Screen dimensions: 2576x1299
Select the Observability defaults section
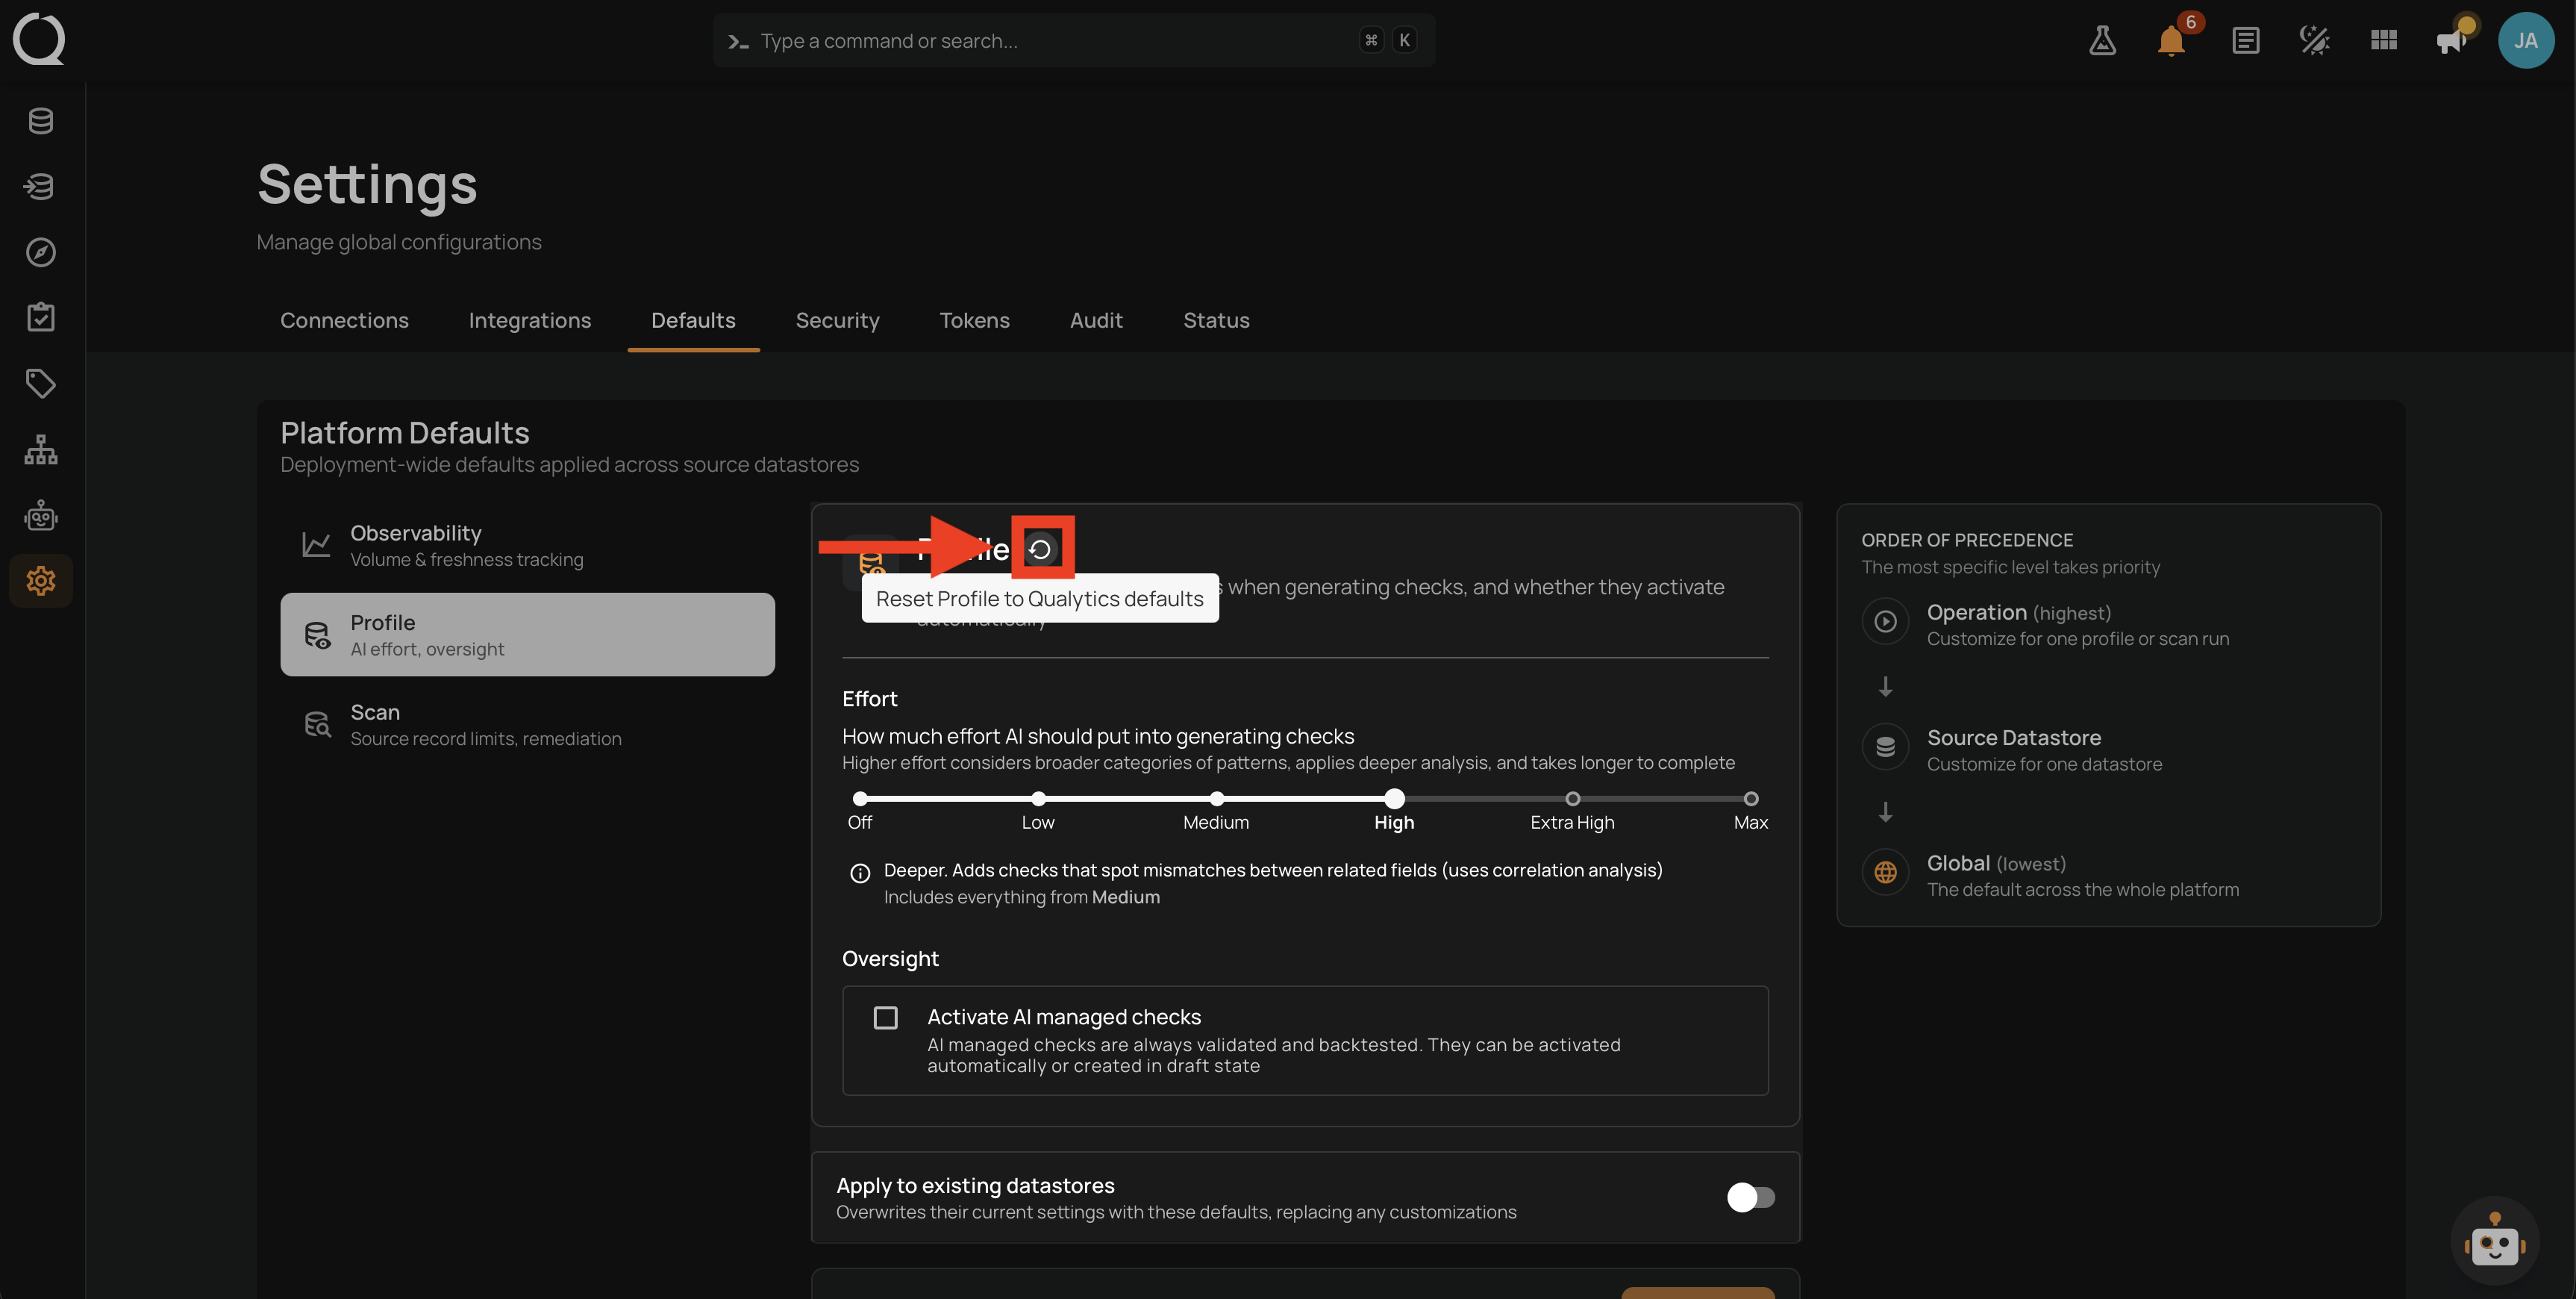(x=527, y=546)
